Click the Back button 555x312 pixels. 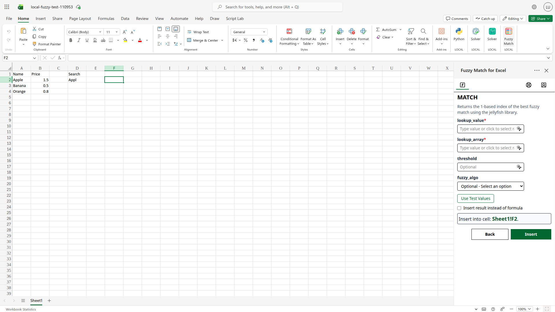point(490,234)
